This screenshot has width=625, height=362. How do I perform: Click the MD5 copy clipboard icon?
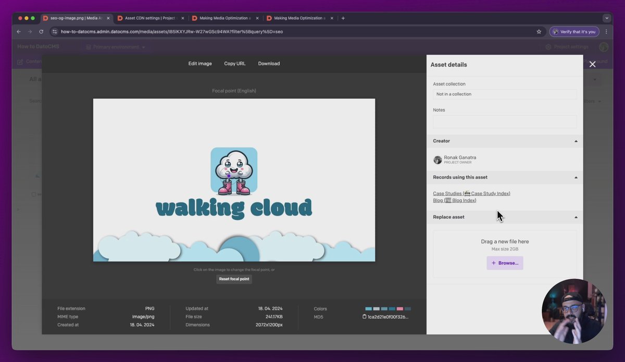[x=365, y=317]
